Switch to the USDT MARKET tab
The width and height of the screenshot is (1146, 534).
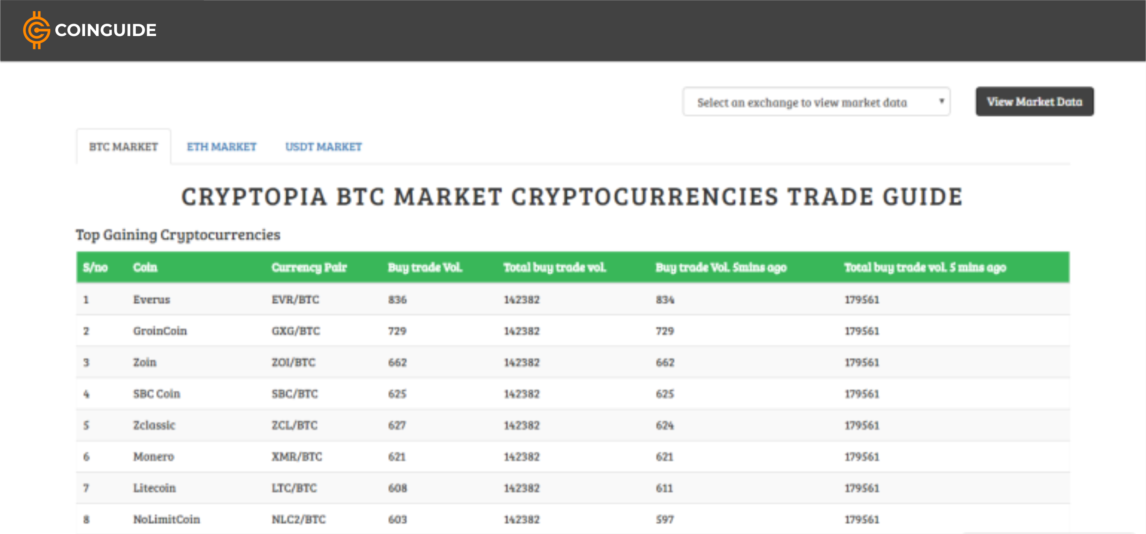point(323,147)
